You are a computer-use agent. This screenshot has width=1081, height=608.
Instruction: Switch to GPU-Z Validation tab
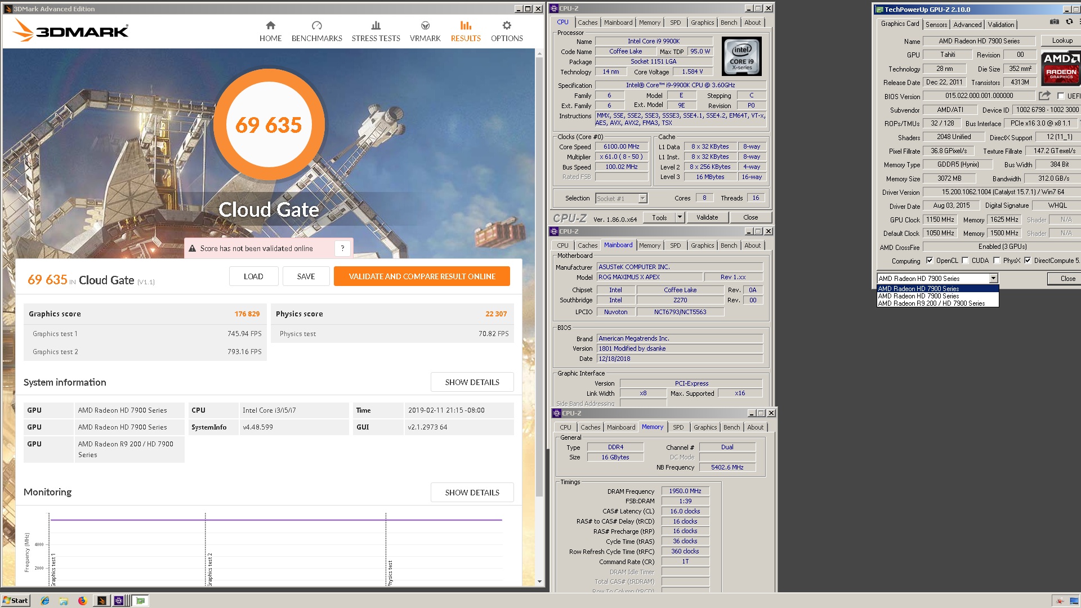point(1001,24)
